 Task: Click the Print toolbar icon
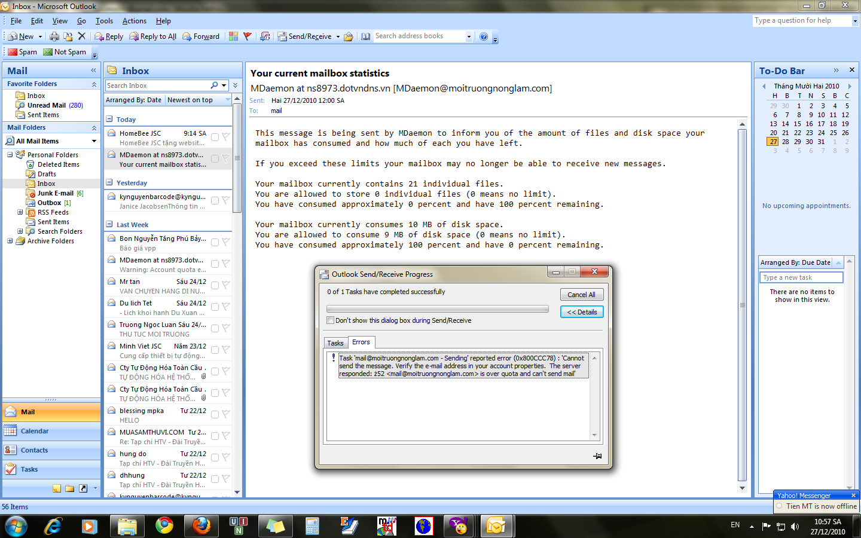[54, 36]
